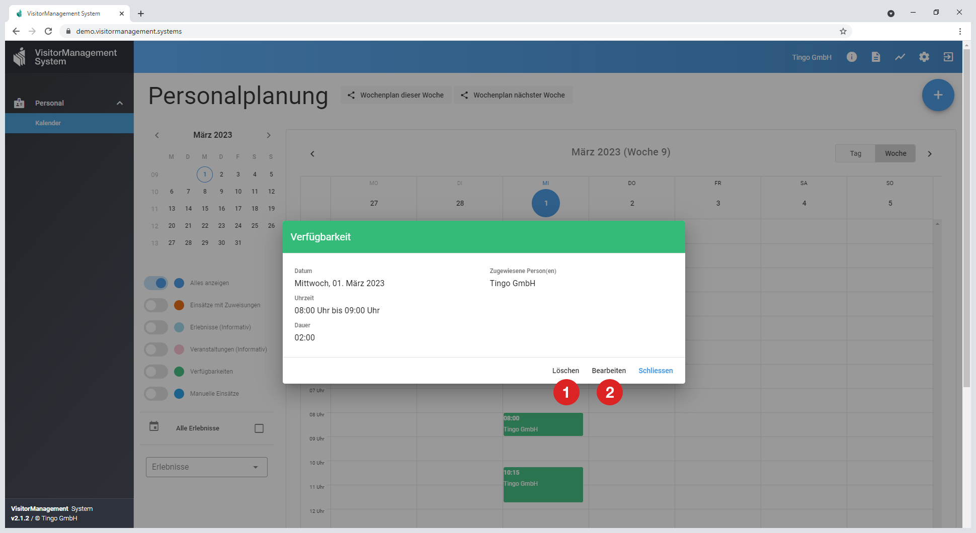Click the info icon in header
Image resolution: width=976 pixels, height=533 pixels.
click(x=851, y=57)
